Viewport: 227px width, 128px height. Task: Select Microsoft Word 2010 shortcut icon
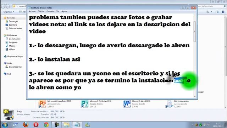[x=127, y=104]
